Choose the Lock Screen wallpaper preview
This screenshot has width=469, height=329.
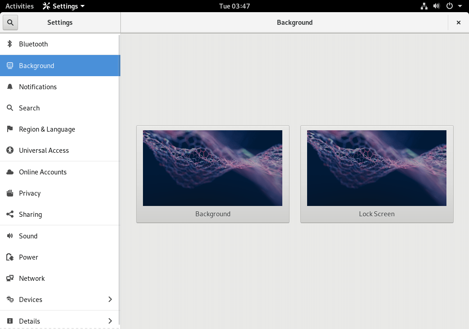pos(377,168)
